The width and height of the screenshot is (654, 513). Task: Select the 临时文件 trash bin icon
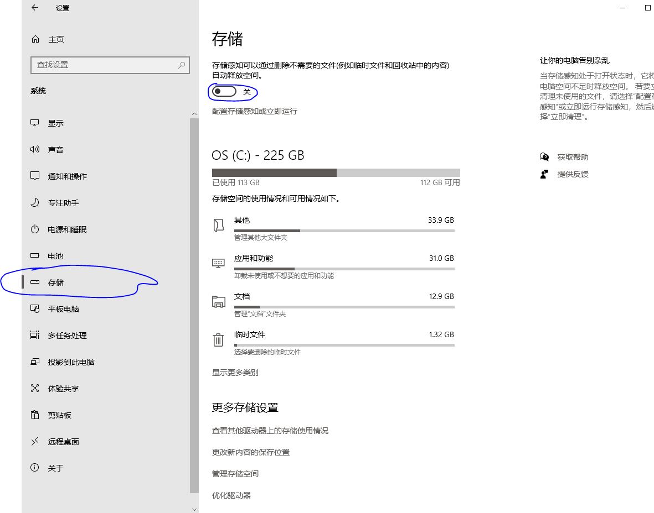218,339
